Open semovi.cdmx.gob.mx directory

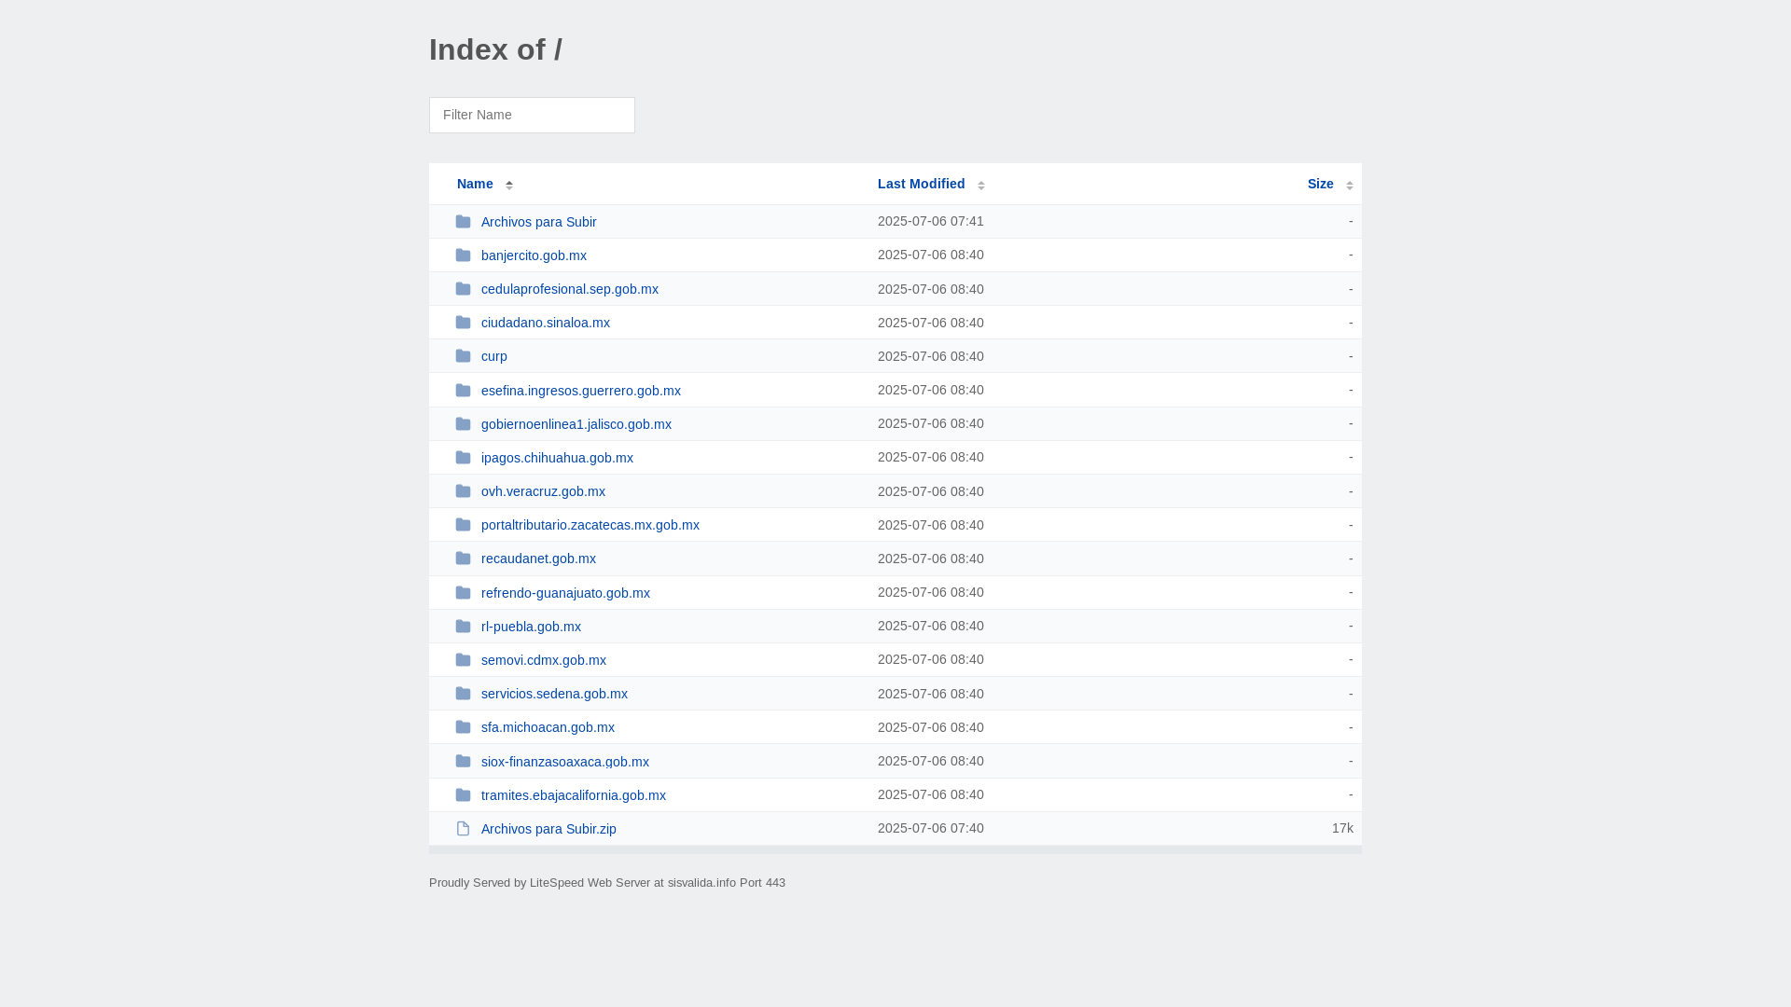click(x=543, y=660)
